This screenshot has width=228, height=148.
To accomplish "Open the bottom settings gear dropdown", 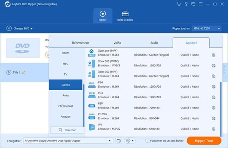I will tap(130, 140).
